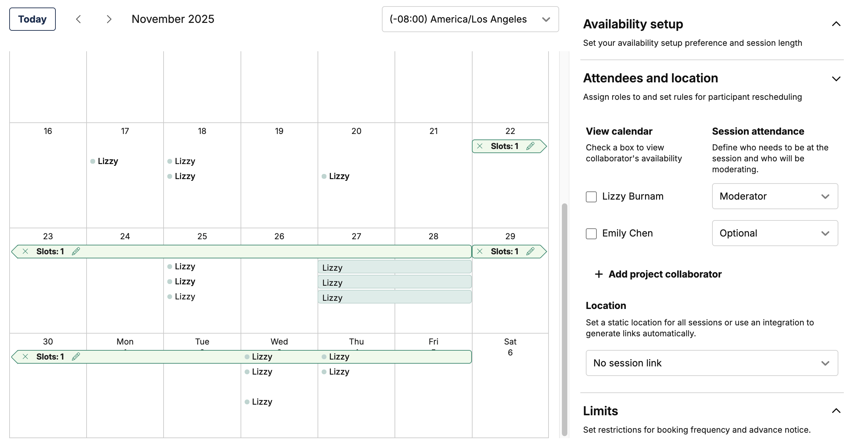Click the Today button

click(33, 19)
